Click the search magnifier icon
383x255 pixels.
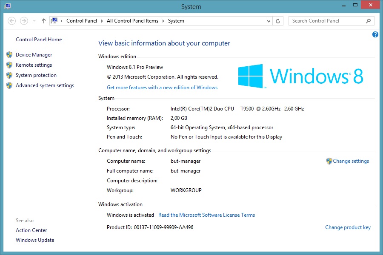[x=369, y=21]
